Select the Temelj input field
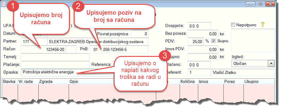Screen dimensions: 281x111 pos(55,57)
